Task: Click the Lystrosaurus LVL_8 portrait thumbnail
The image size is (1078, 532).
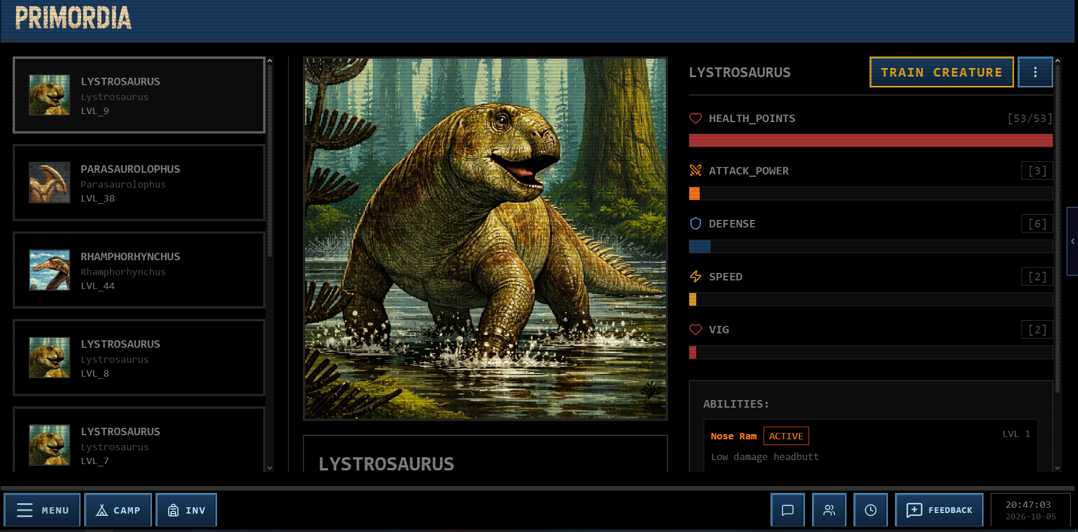Action: click(x=50, y=358)
